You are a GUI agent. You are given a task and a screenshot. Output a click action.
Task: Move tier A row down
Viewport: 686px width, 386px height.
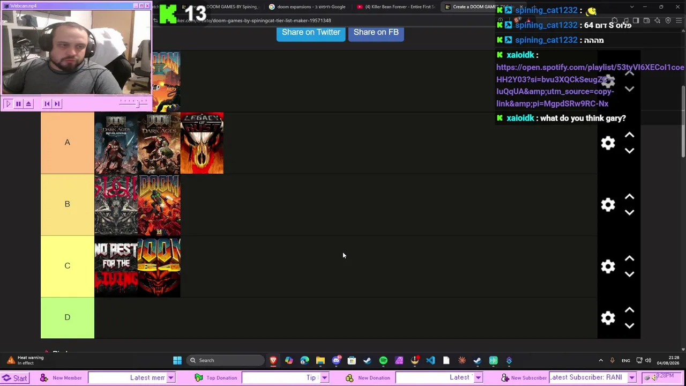click(x=629, y=151)
